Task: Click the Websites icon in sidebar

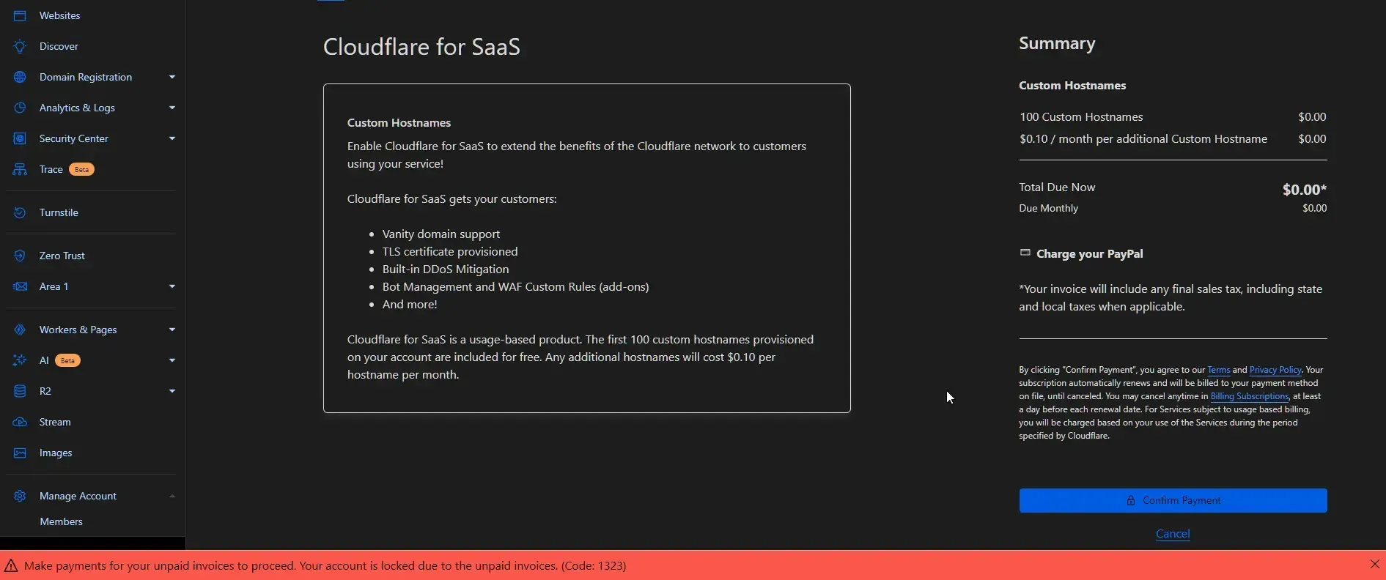Action: [20, 15]
